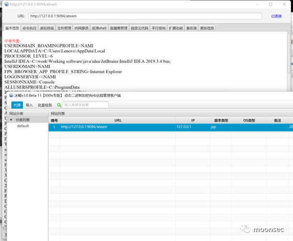Click the 已连接 connection status link

pyautogui.click(x=276, y=16)
